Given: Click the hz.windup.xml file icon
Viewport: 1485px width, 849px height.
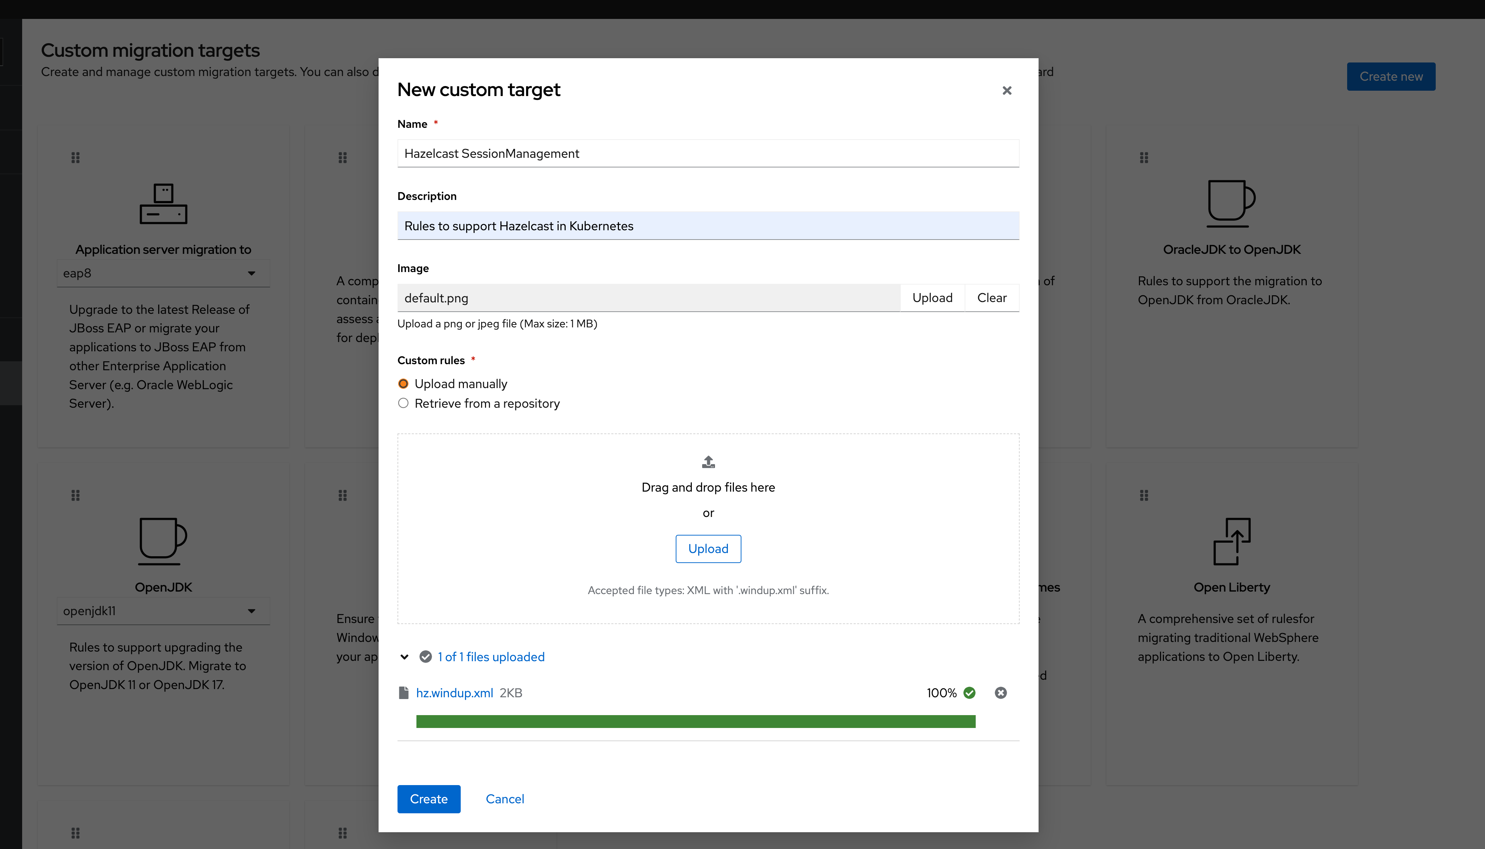Looking at the screenshot, I should (403, 693).
